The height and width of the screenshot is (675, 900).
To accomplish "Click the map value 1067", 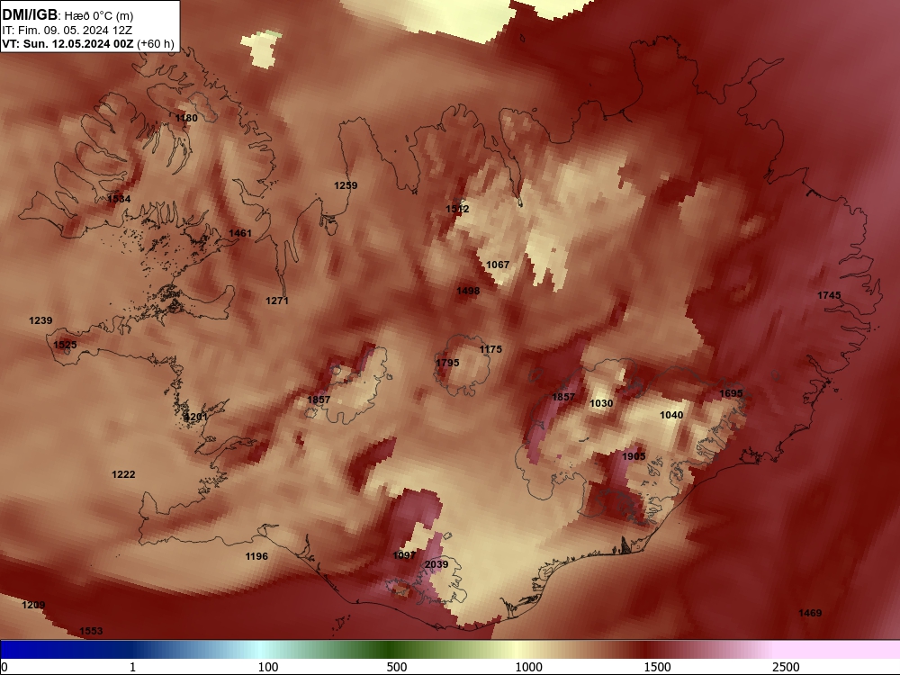I will (x=498, y=265).
